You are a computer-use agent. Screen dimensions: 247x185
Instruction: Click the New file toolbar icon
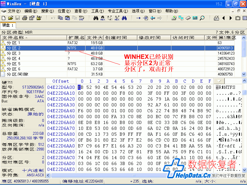pos(3,18)
